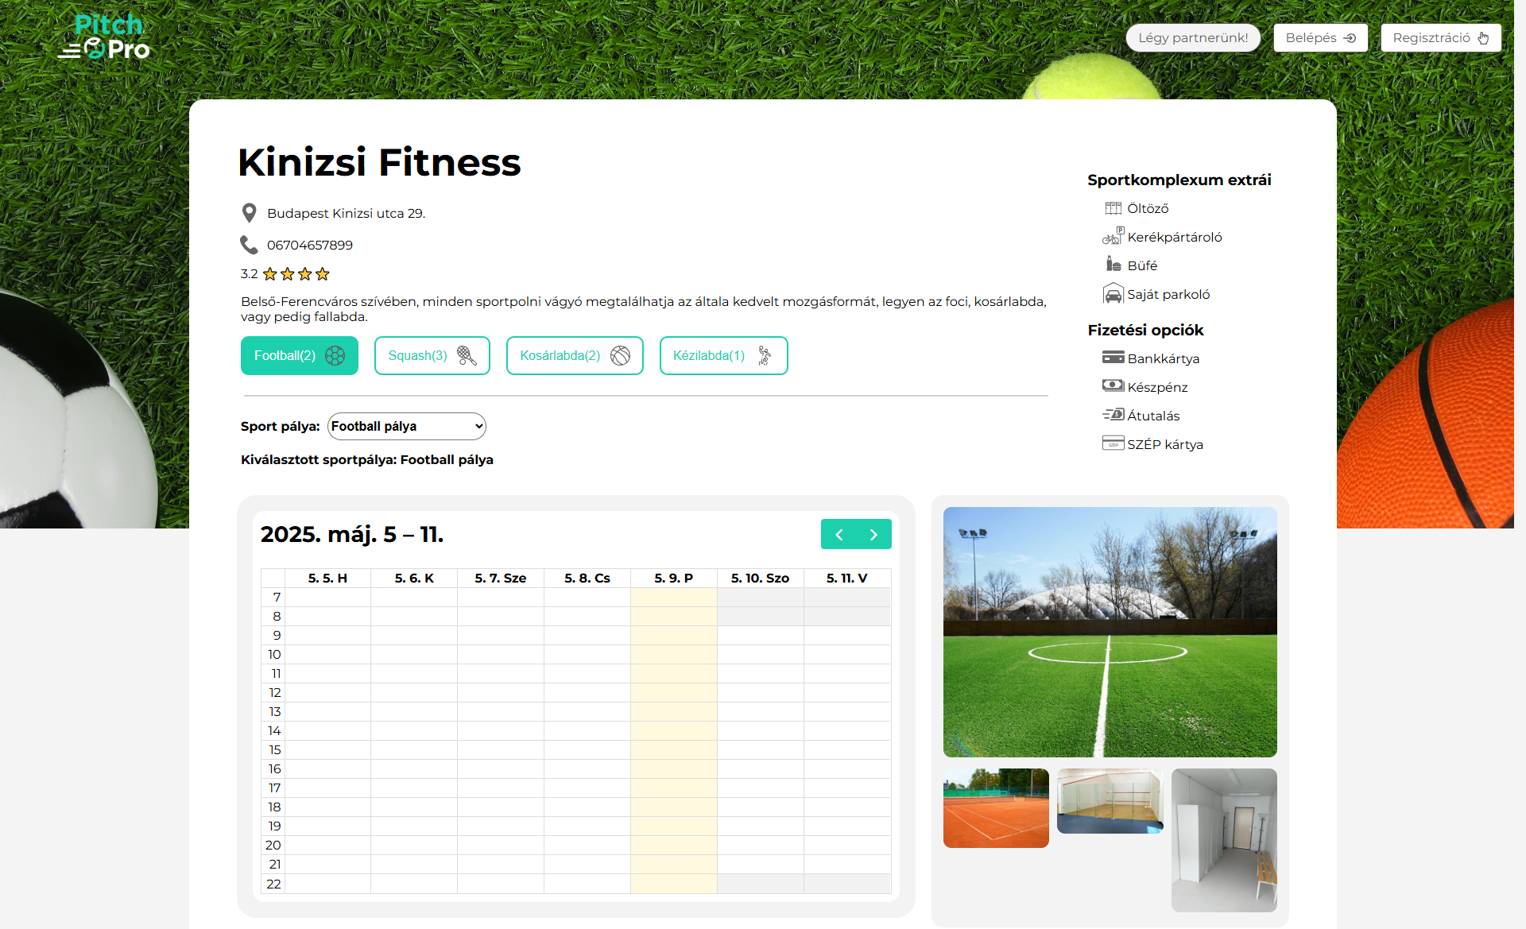Screen dimensions: 1526x929
Task: Click the Regisztráció button
Action: tap(1440, 38)
